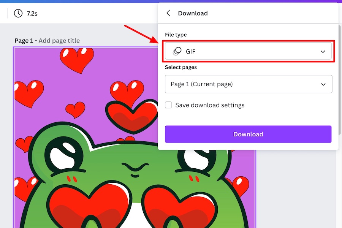The width and height of the screenshot is (342, 228).
Task: Click the purple Download button
Action: pos(248,134)
